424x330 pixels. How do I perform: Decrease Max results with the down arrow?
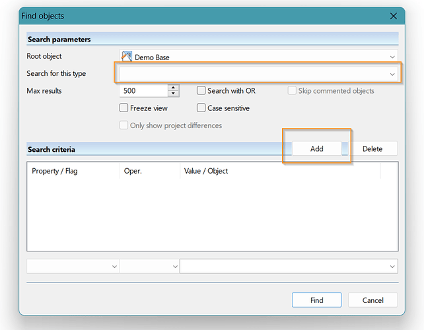tap(173, 94)
